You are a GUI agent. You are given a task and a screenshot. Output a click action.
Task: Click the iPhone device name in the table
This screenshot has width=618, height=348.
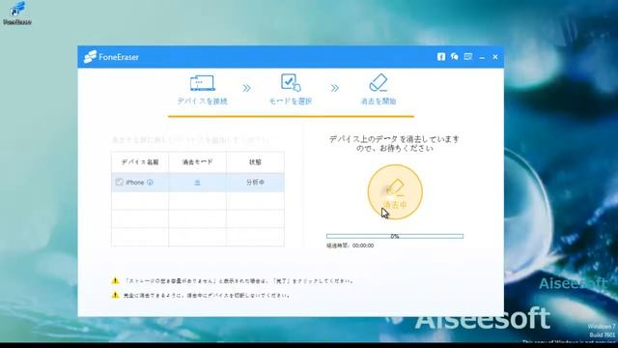coord(135,183)
